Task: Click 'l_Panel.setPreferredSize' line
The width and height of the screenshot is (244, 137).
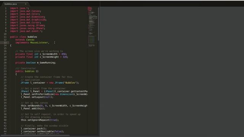Action: (54, 94)
